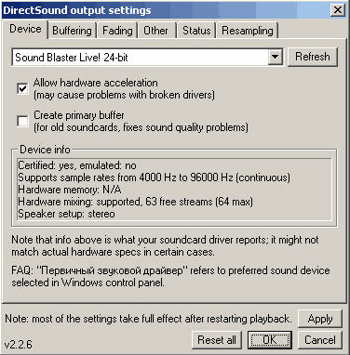Enable Create primary buffer checkbox
This screenshot has height=355, width=350.
coord(22,121)
